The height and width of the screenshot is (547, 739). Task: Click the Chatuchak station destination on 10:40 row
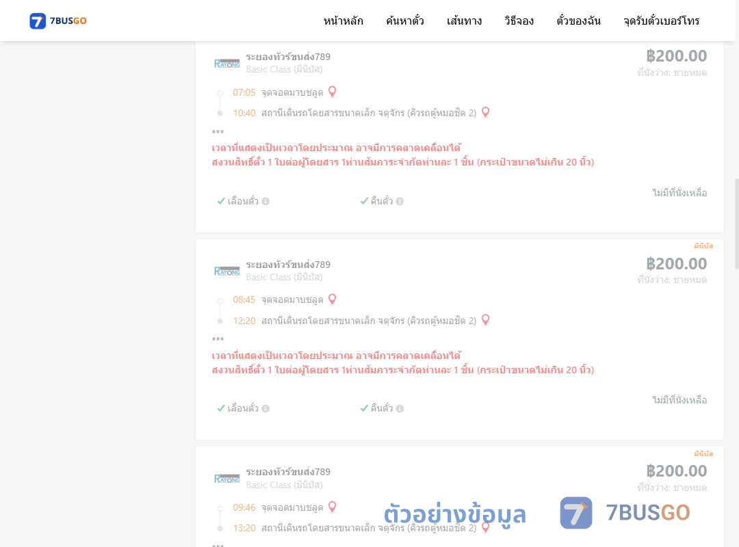pos(369,113)
